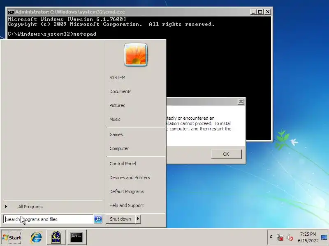Image resolution: width=329 pixels, height=246 pixels.
Task: Open Help and Support
Action: 127,205
